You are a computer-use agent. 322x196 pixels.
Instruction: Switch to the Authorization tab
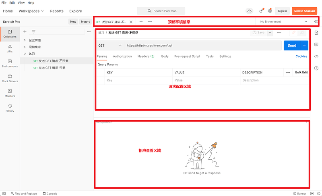pos(122,56)
